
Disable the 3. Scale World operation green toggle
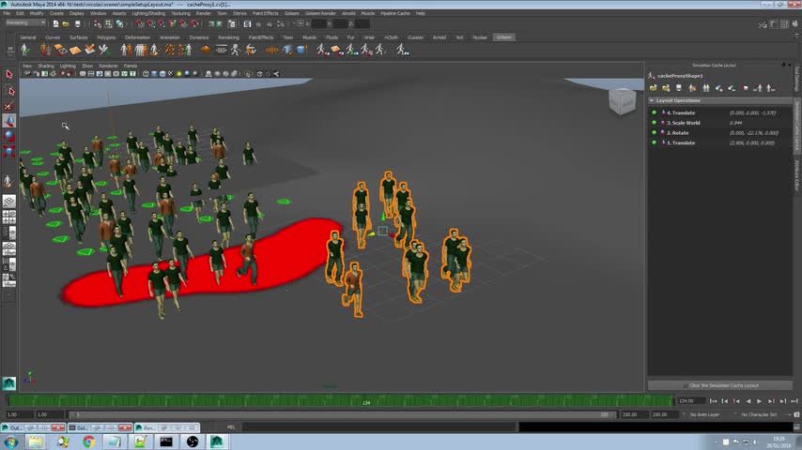[654, 123]
